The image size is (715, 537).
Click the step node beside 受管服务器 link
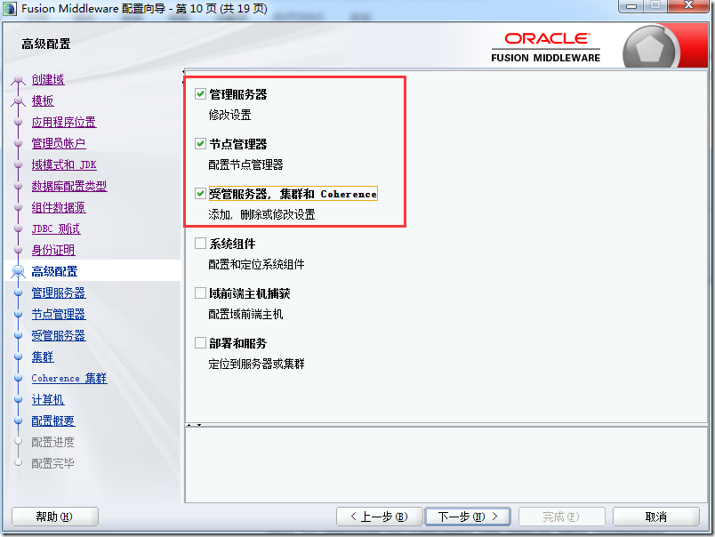pos(19,336)
